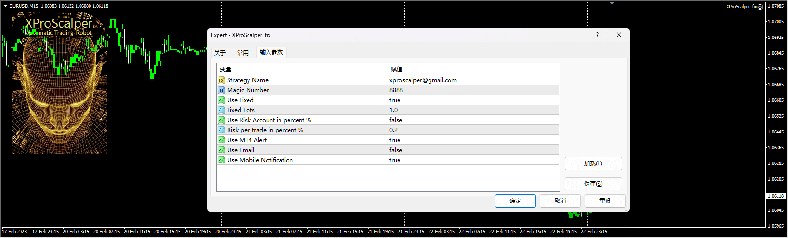Viewport: 788px width, 238px height.
Task: Switch to the 常用 tab
Action: (x=243, y=53)
